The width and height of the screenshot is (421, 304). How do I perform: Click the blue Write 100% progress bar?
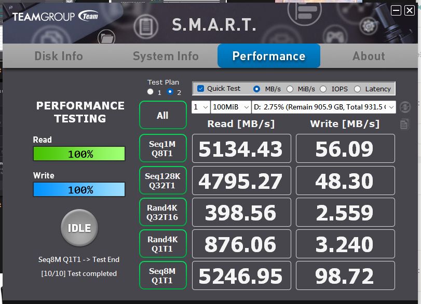[79, 190]
